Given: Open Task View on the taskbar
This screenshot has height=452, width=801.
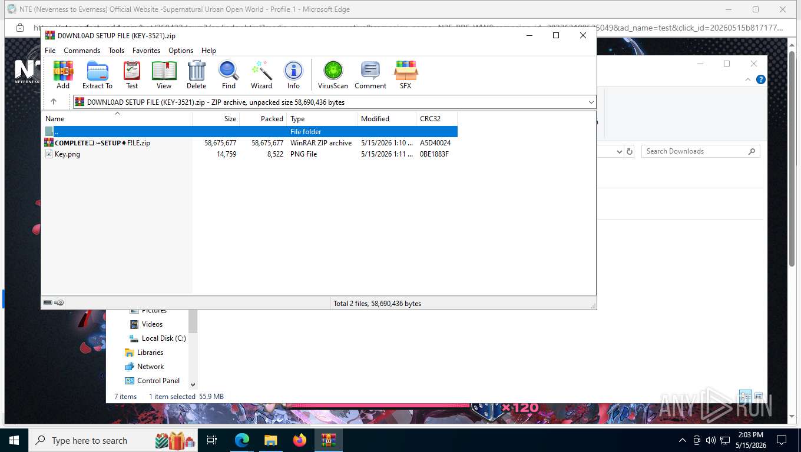Looking at the screenshot, I should click(212, 440).
